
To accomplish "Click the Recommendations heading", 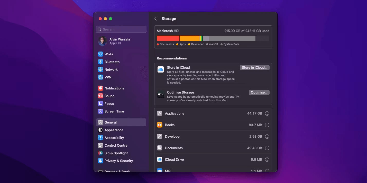I will pyautogui.click(x=172, y=58).
